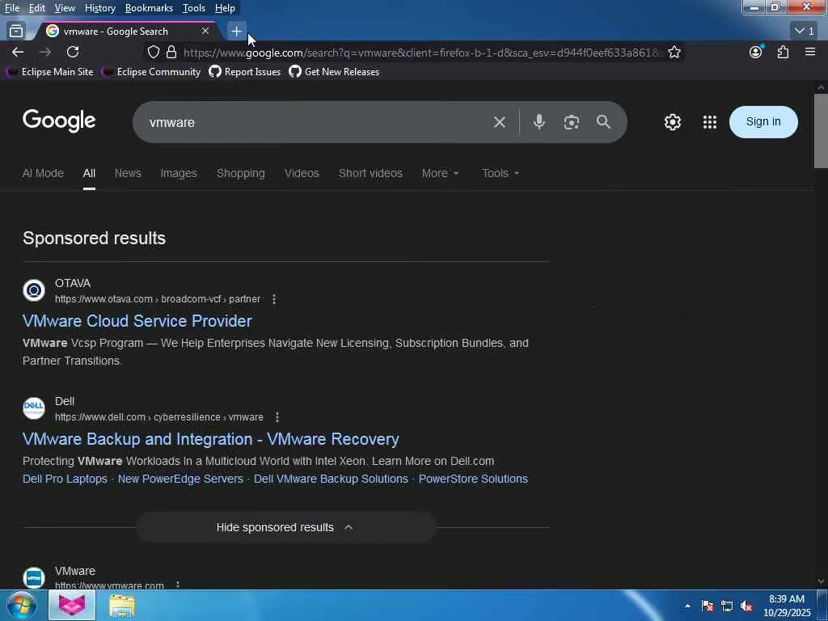Open VMware Cloud Service Provider link
Viewport: 828px width, 621px height.
click(x=137, y=321)
